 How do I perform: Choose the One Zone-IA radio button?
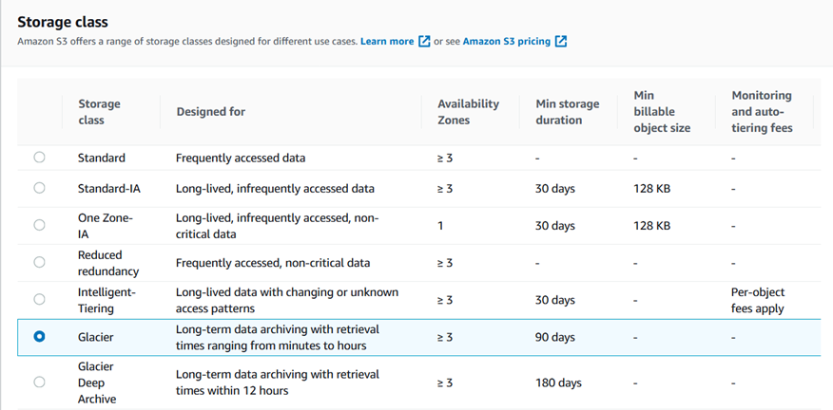[39, 226]
